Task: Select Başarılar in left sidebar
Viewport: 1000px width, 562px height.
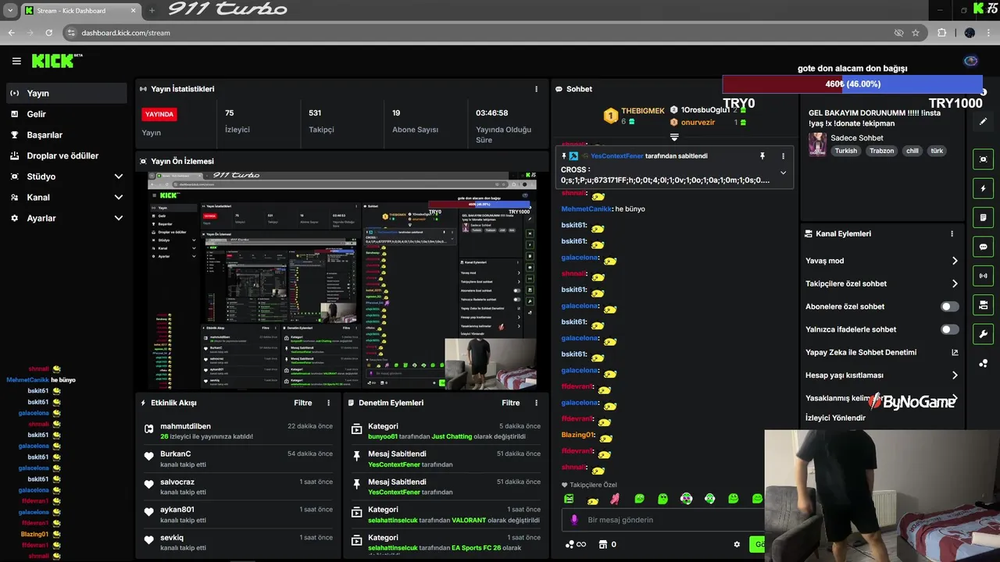Action: (x=66, y=135)
